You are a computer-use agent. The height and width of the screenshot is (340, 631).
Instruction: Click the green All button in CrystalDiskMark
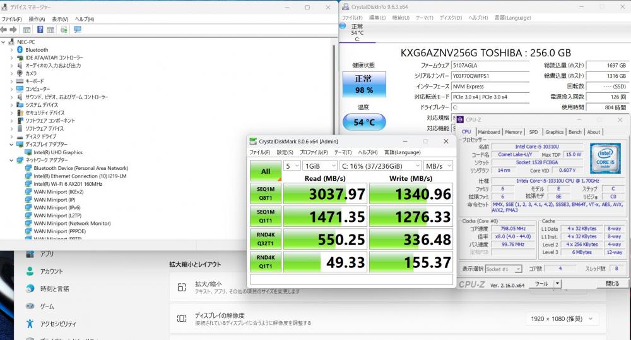click(266, 171)
